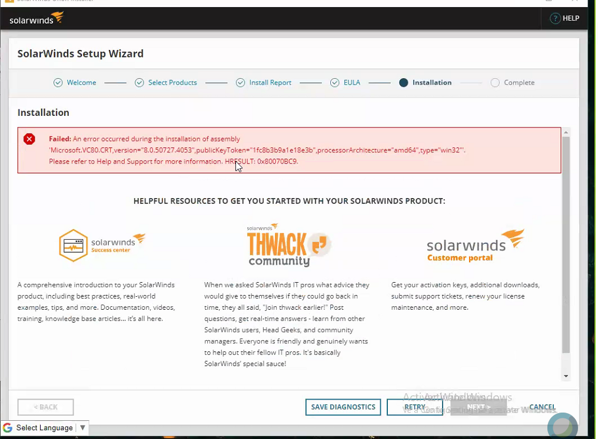The height and width of the screenshot is (439, 598).
Task: Click the SAVE DIAGNOSTICS button
Action: click(x=343, y=407)
